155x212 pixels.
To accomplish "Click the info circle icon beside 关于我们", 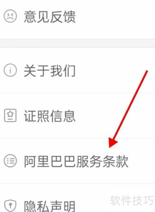I will (x=10, y=70).
